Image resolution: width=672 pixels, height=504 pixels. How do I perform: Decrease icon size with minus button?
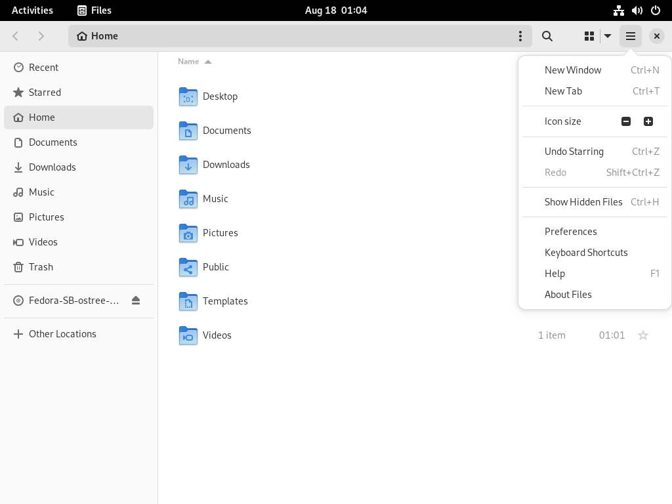(x=625, y=121)
